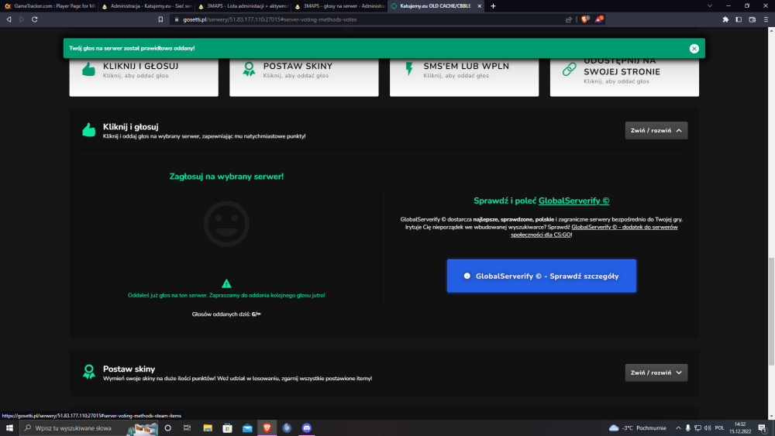
Task: Open the UDOSTĘPNIJ NA SWOJEJ STRONIE card
Action: coord(624,77)
